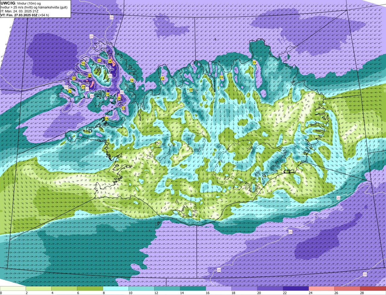The width and height of the screenshot is (386, 295).
Task: Click the yellow '30' gust label
Action: tap(83, 63)
